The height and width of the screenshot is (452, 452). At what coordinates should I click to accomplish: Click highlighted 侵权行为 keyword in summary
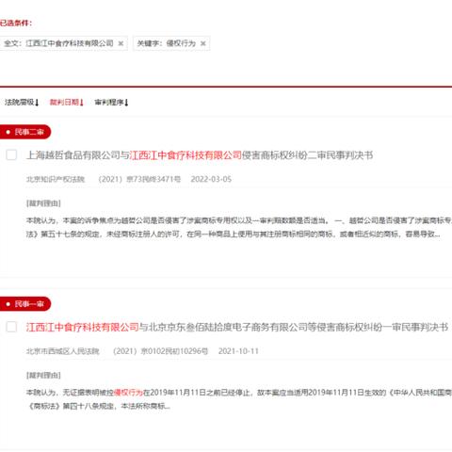tap(128, 393)
